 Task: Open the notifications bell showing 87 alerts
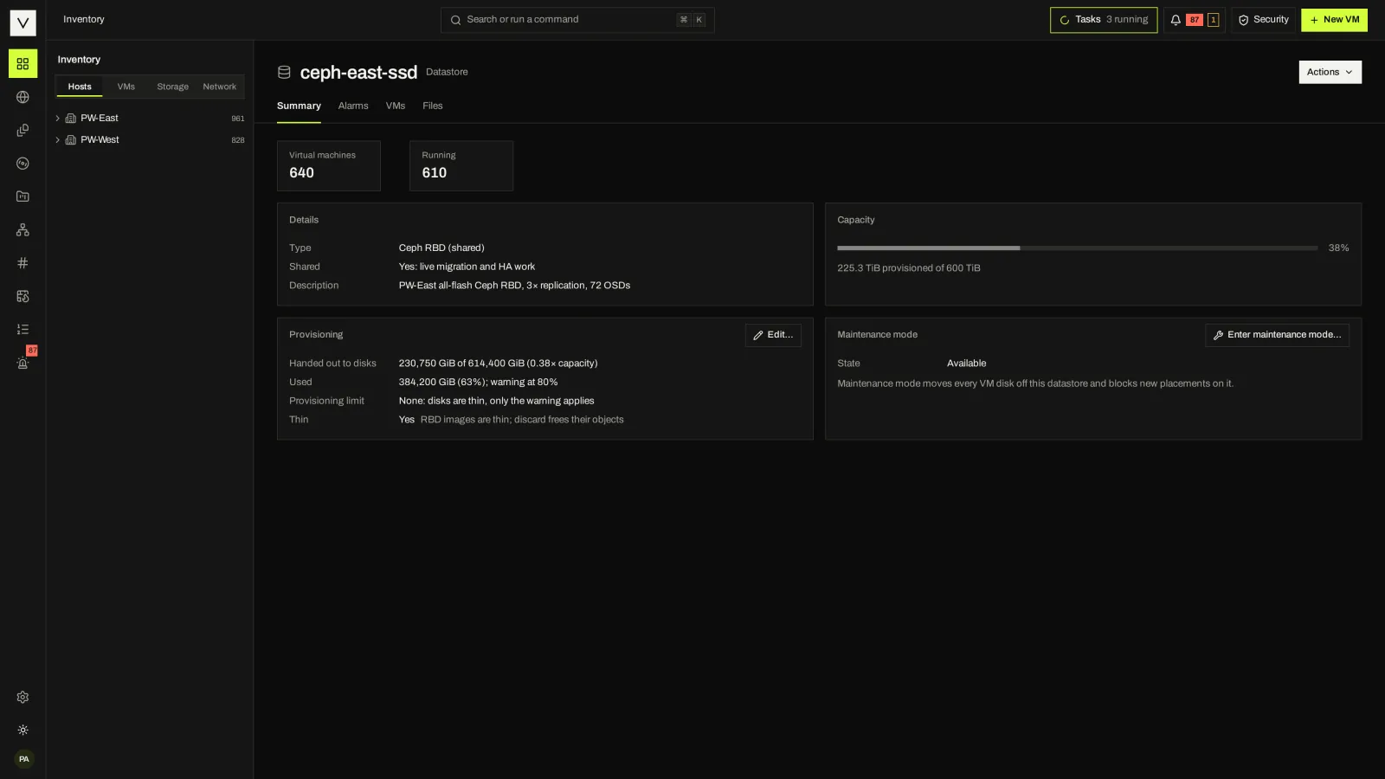pos(1195,20)
